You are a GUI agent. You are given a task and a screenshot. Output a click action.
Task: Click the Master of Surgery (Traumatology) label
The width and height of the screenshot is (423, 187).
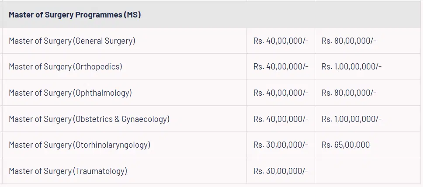pos(68,171)
